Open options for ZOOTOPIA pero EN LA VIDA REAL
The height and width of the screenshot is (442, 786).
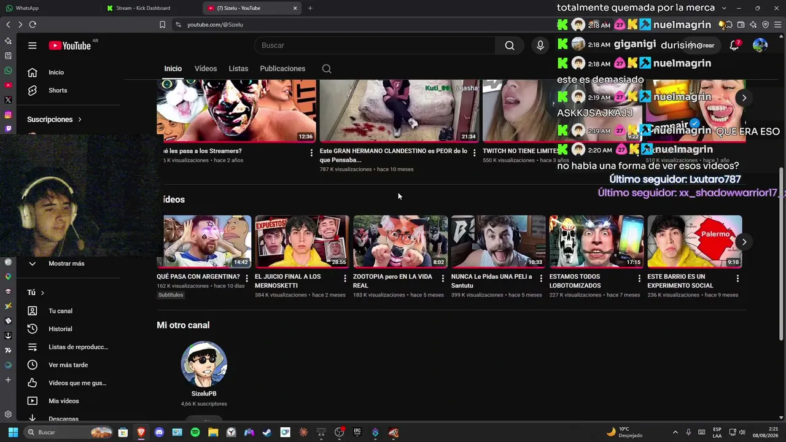tap(443, 278)
